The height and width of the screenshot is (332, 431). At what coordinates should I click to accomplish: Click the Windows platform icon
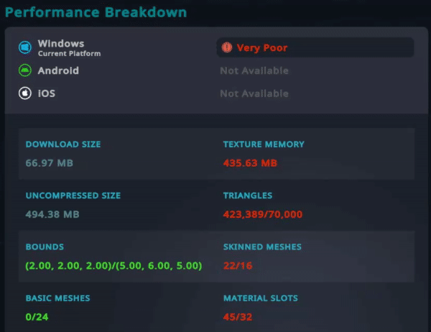(24, 47)
